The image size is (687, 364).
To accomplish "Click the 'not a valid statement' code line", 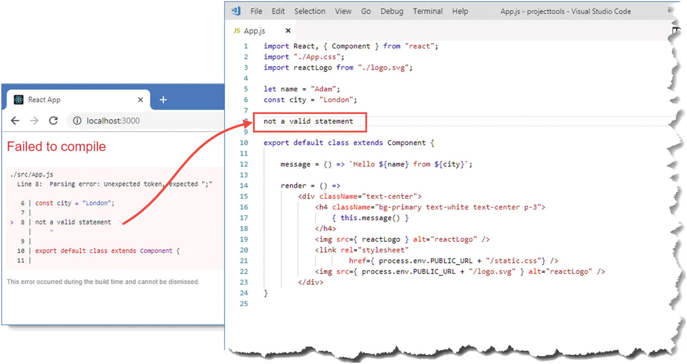I will point(308,121).
